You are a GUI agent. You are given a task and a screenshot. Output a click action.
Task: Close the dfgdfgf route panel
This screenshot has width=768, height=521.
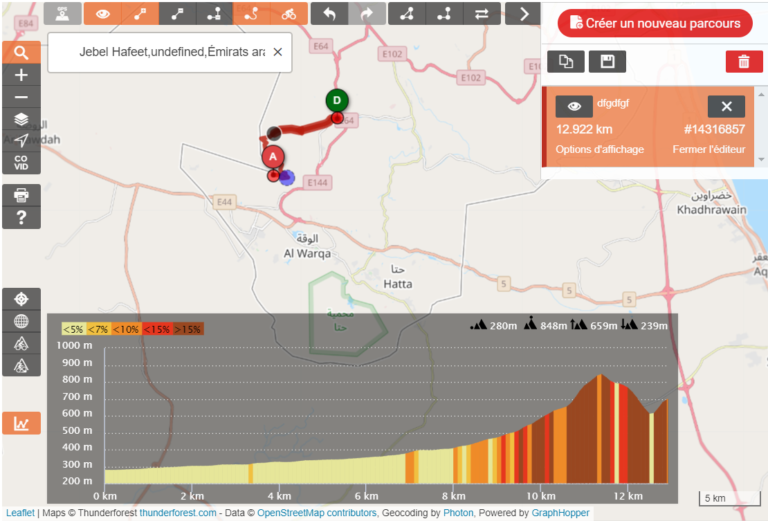click(x=726, y=107)
